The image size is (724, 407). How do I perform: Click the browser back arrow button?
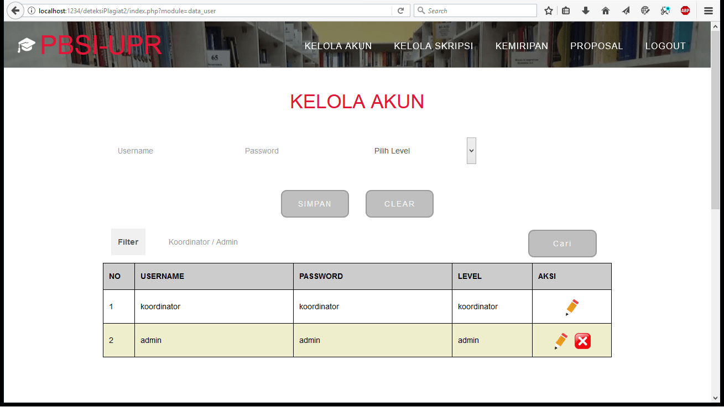click(15, 10)
